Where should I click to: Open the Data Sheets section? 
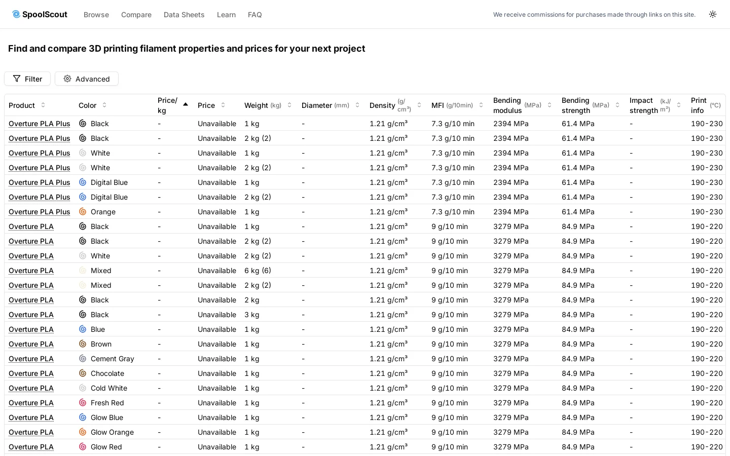point(184,15)
